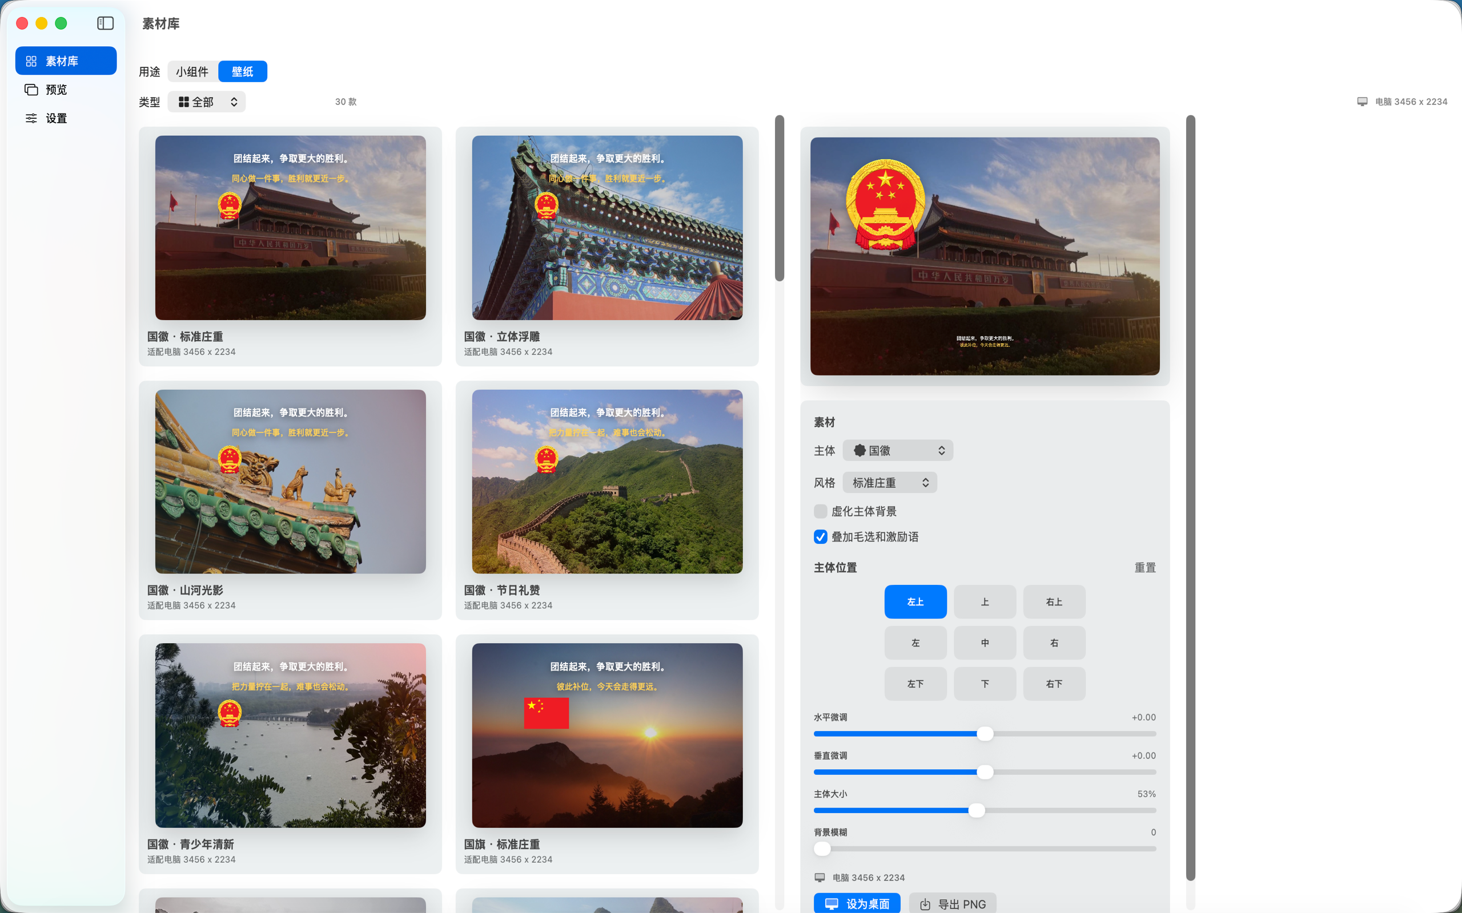Screen dimensions: 1462x913
Task: Uncheck 叠加毛选和激励语 checkbox
Action: (821, 537)
